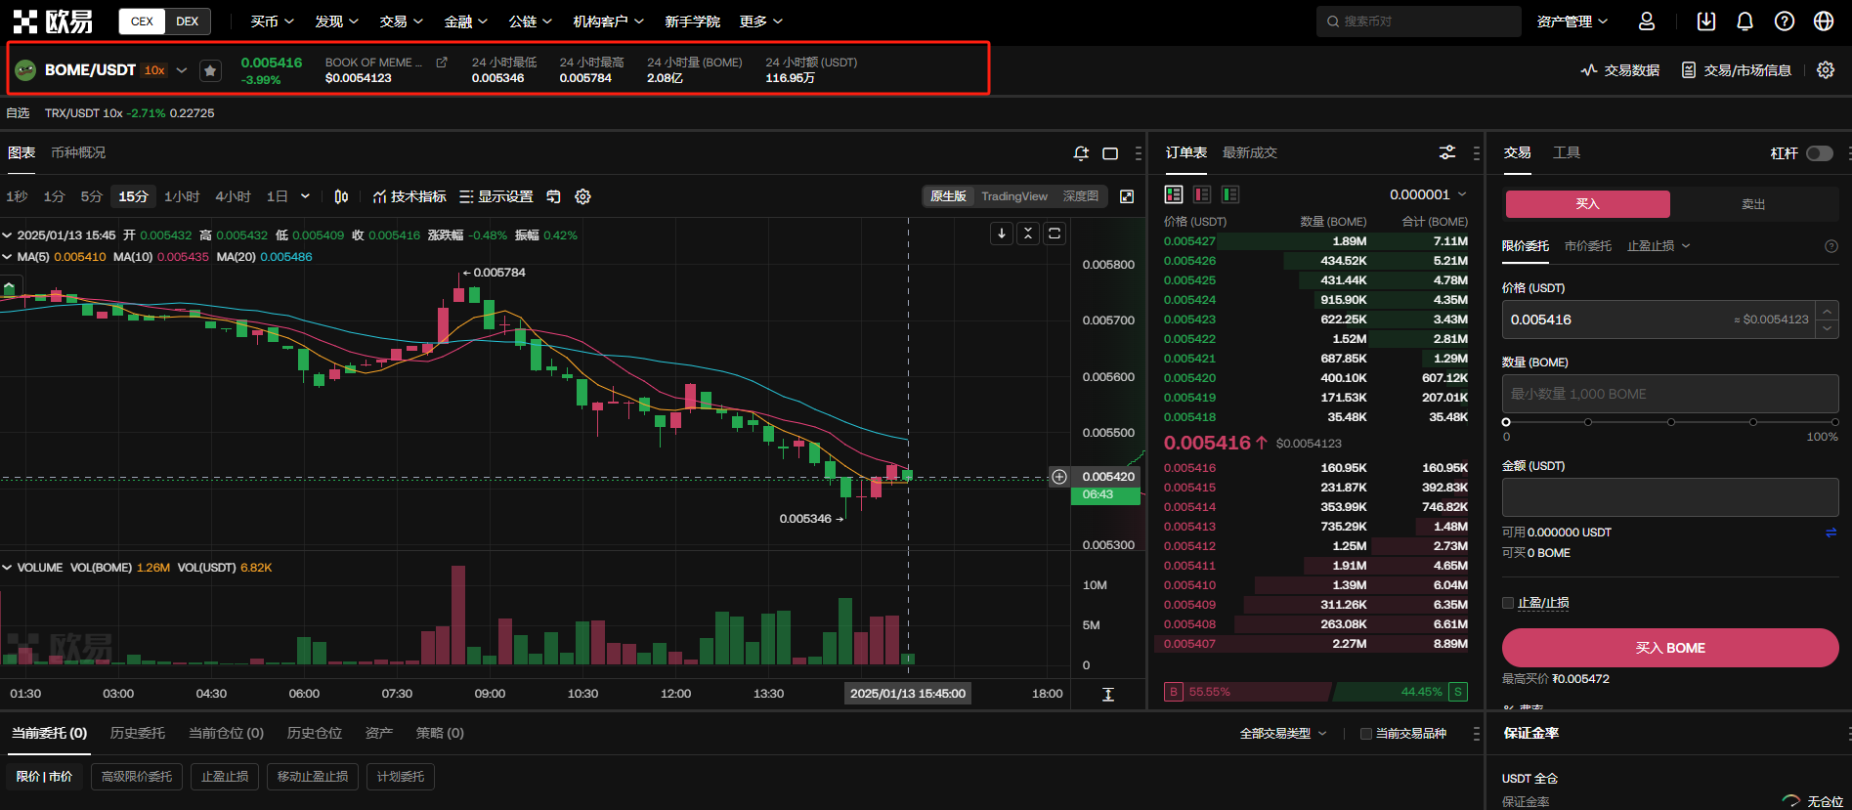
Task: Open the download app icon
Action: (1705, 21)
